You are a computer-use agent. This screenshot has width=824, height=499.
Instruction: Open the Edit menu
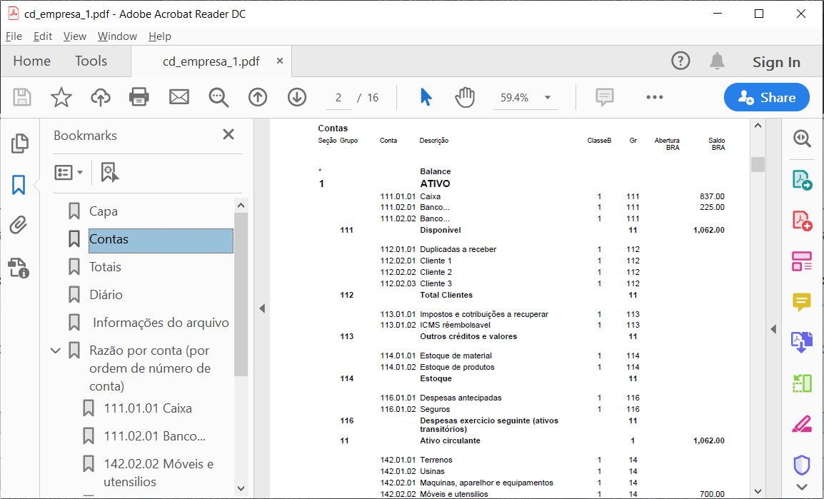43,36
